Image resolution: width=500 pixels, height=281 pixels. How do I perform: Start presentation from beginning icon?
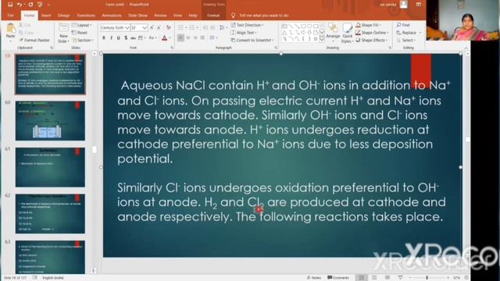[x=40, y=5]
